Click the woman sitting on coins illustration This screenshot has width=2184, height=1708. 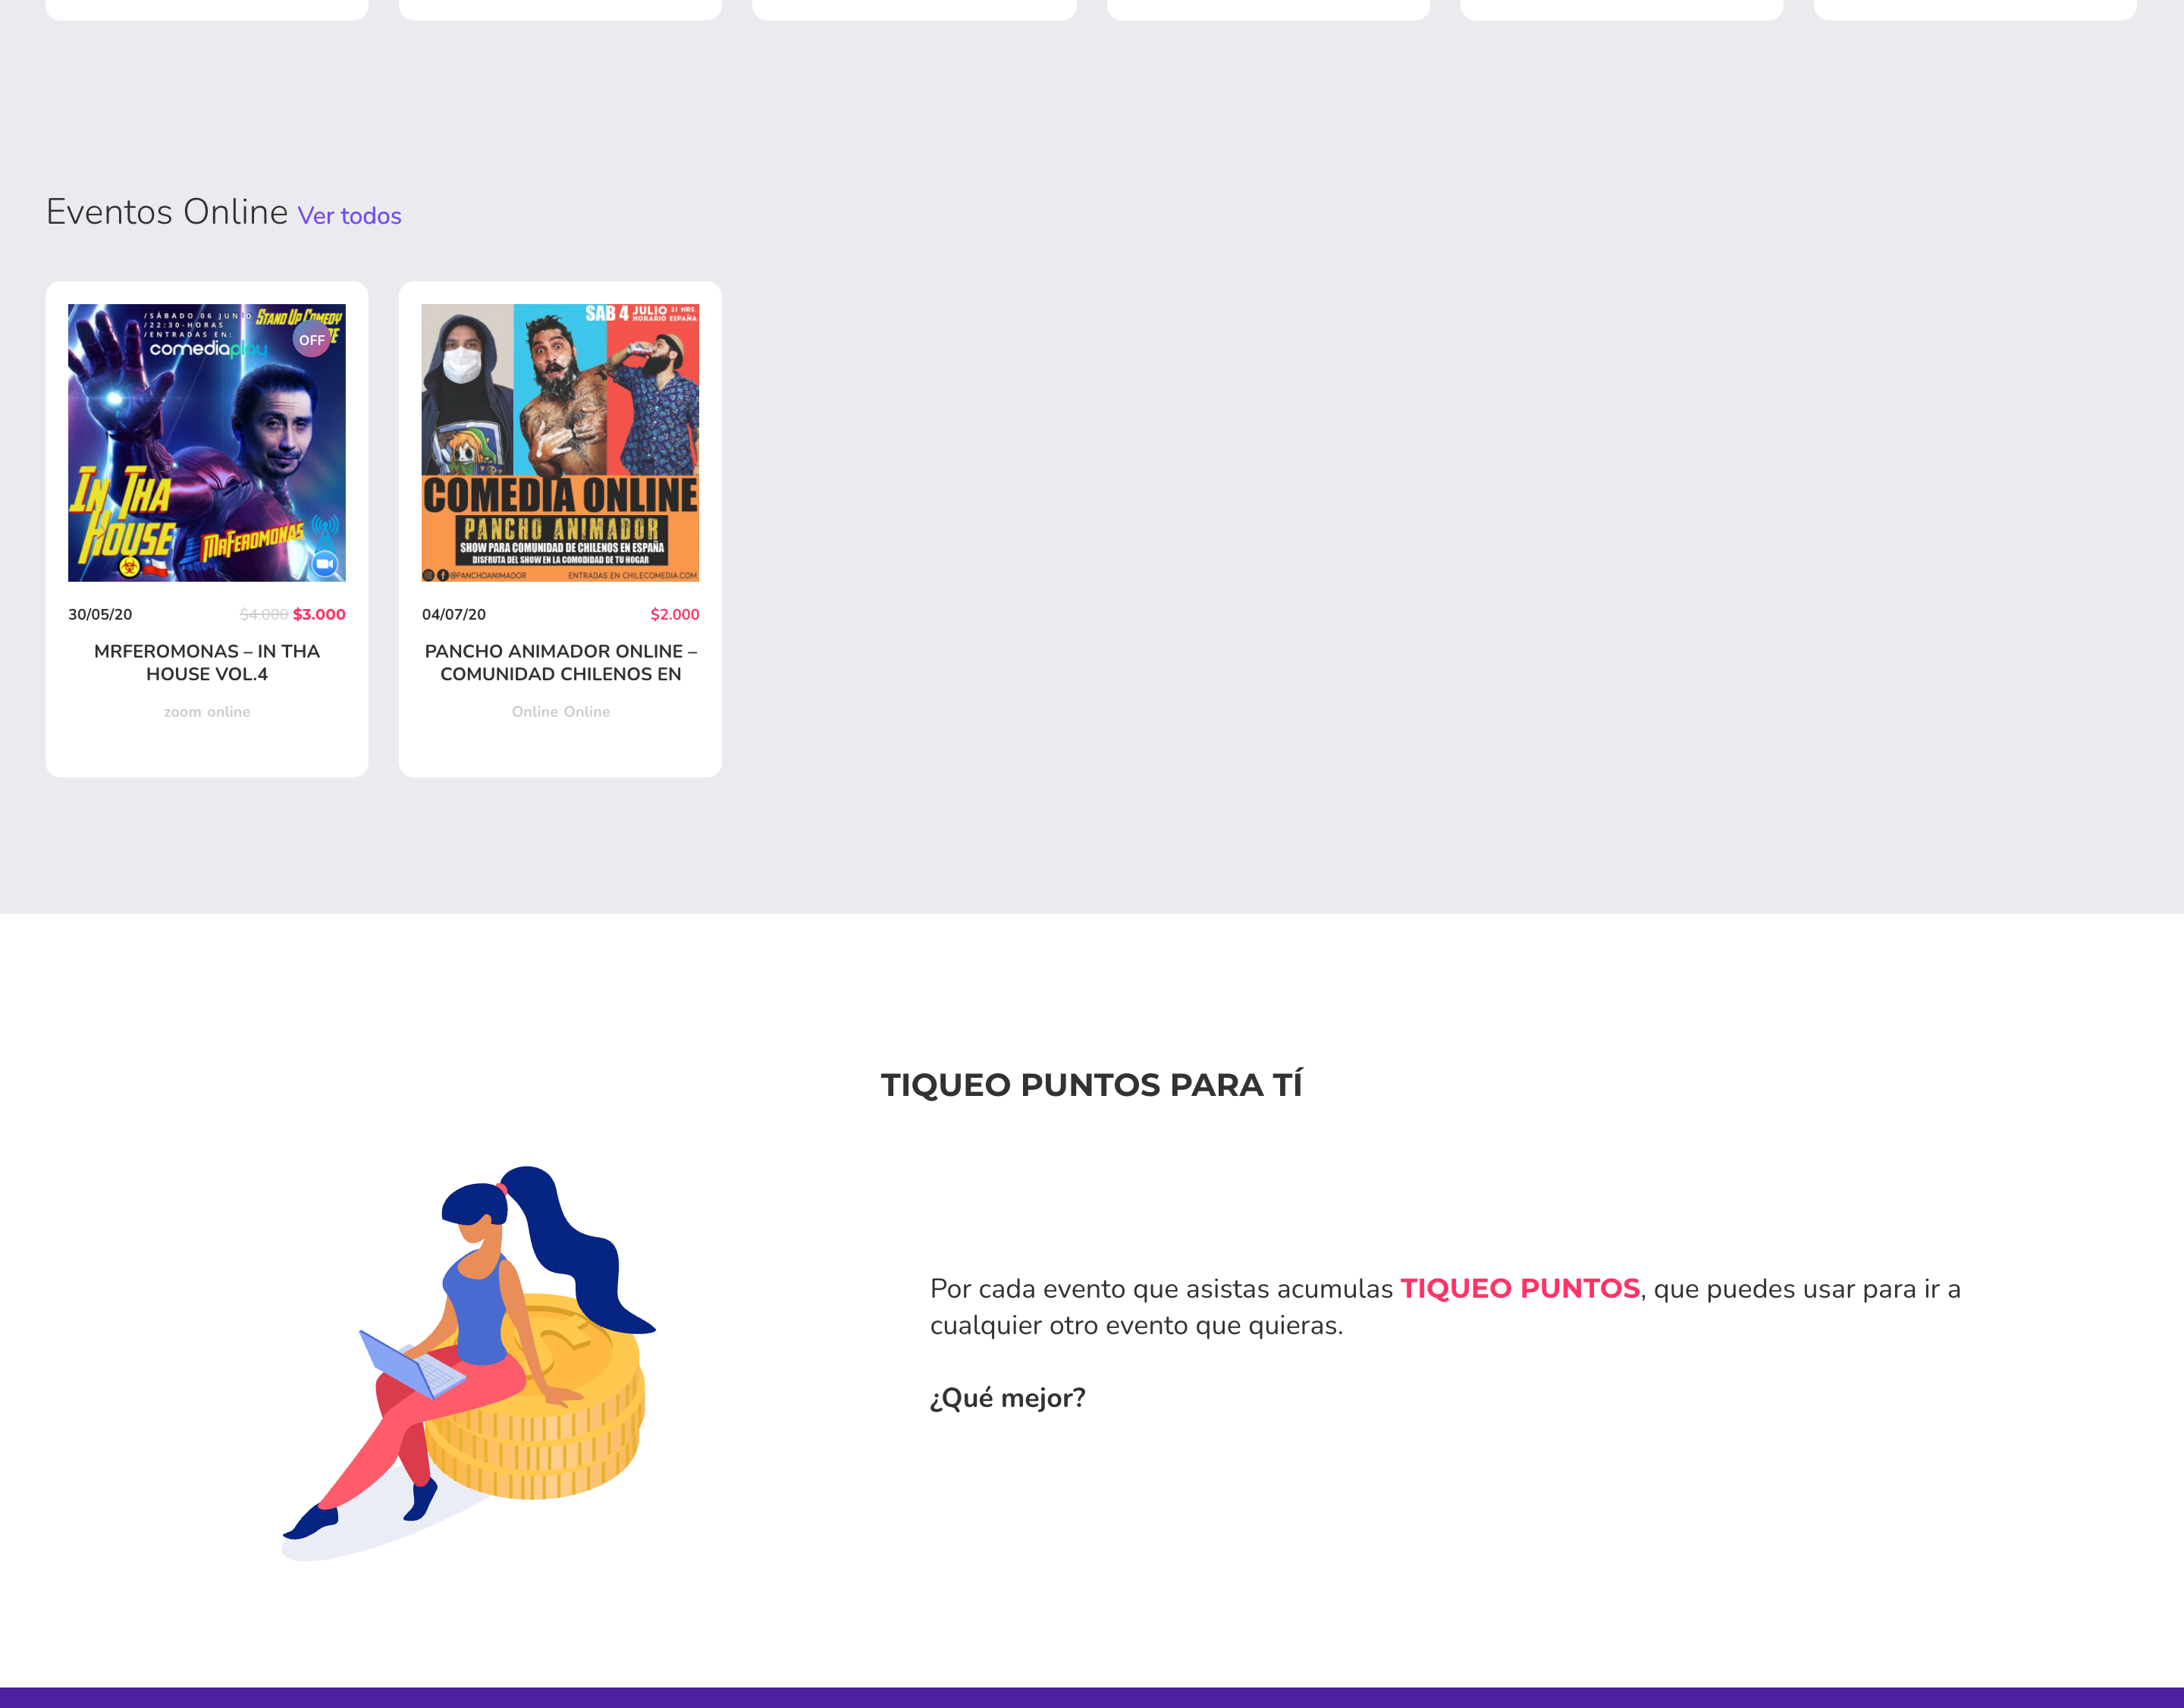(468, 1363)
